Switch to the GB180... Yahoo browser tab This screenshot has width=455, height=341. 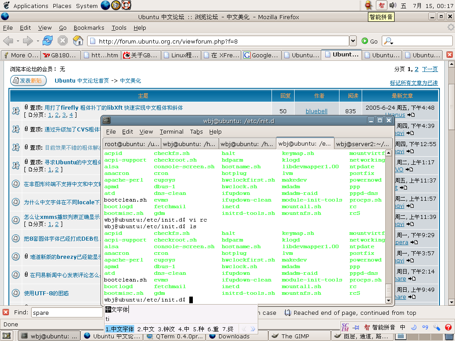pos(60,55)
